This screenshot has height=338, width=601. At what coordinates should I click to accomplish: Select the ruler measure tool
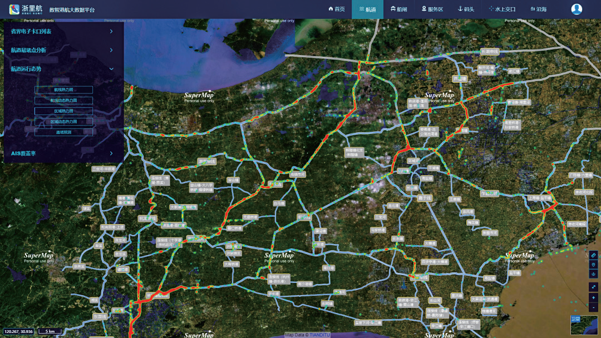pyautogui.click(x=593, y=255)
